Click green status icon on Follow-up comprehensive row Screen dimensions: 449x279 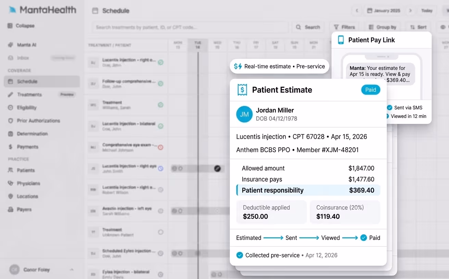pos(161,83)
